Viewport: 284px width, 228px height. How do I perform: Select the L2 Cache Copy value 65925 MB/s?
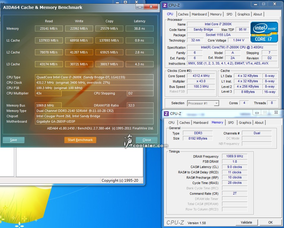(109, 52)
